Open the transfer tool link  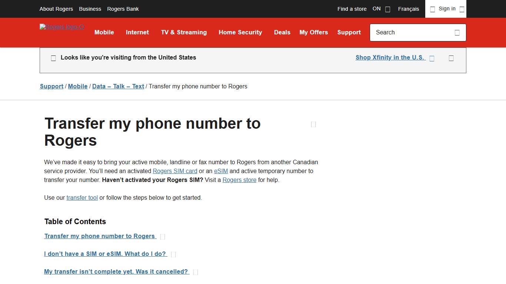(x=82, y=197)
